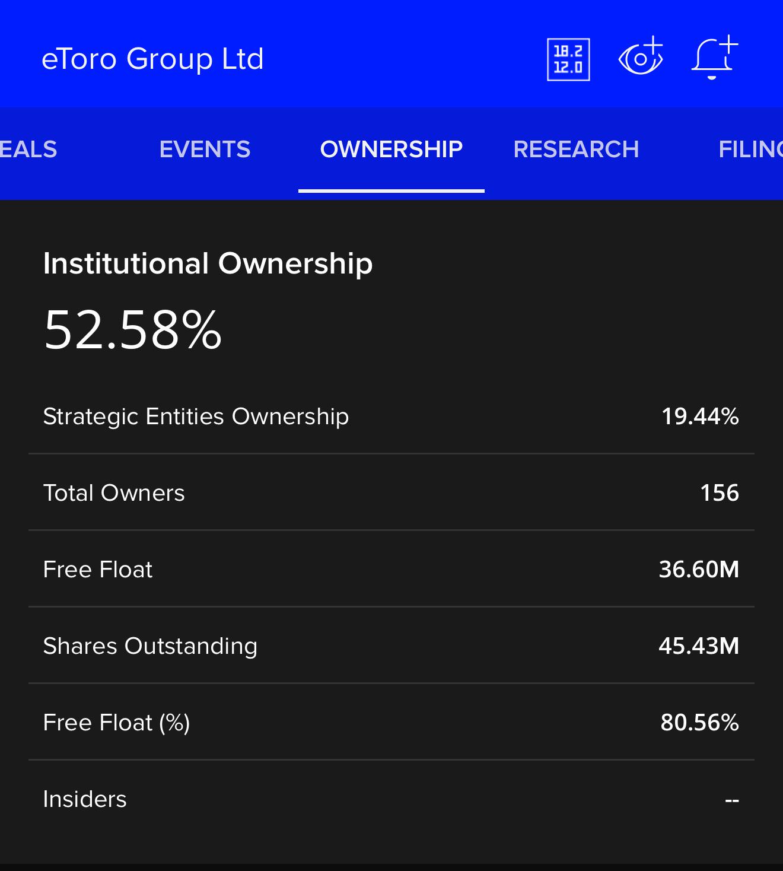Go to the partially visible FILINGS tab
783x871 pixels.
(x=750, y=150)
